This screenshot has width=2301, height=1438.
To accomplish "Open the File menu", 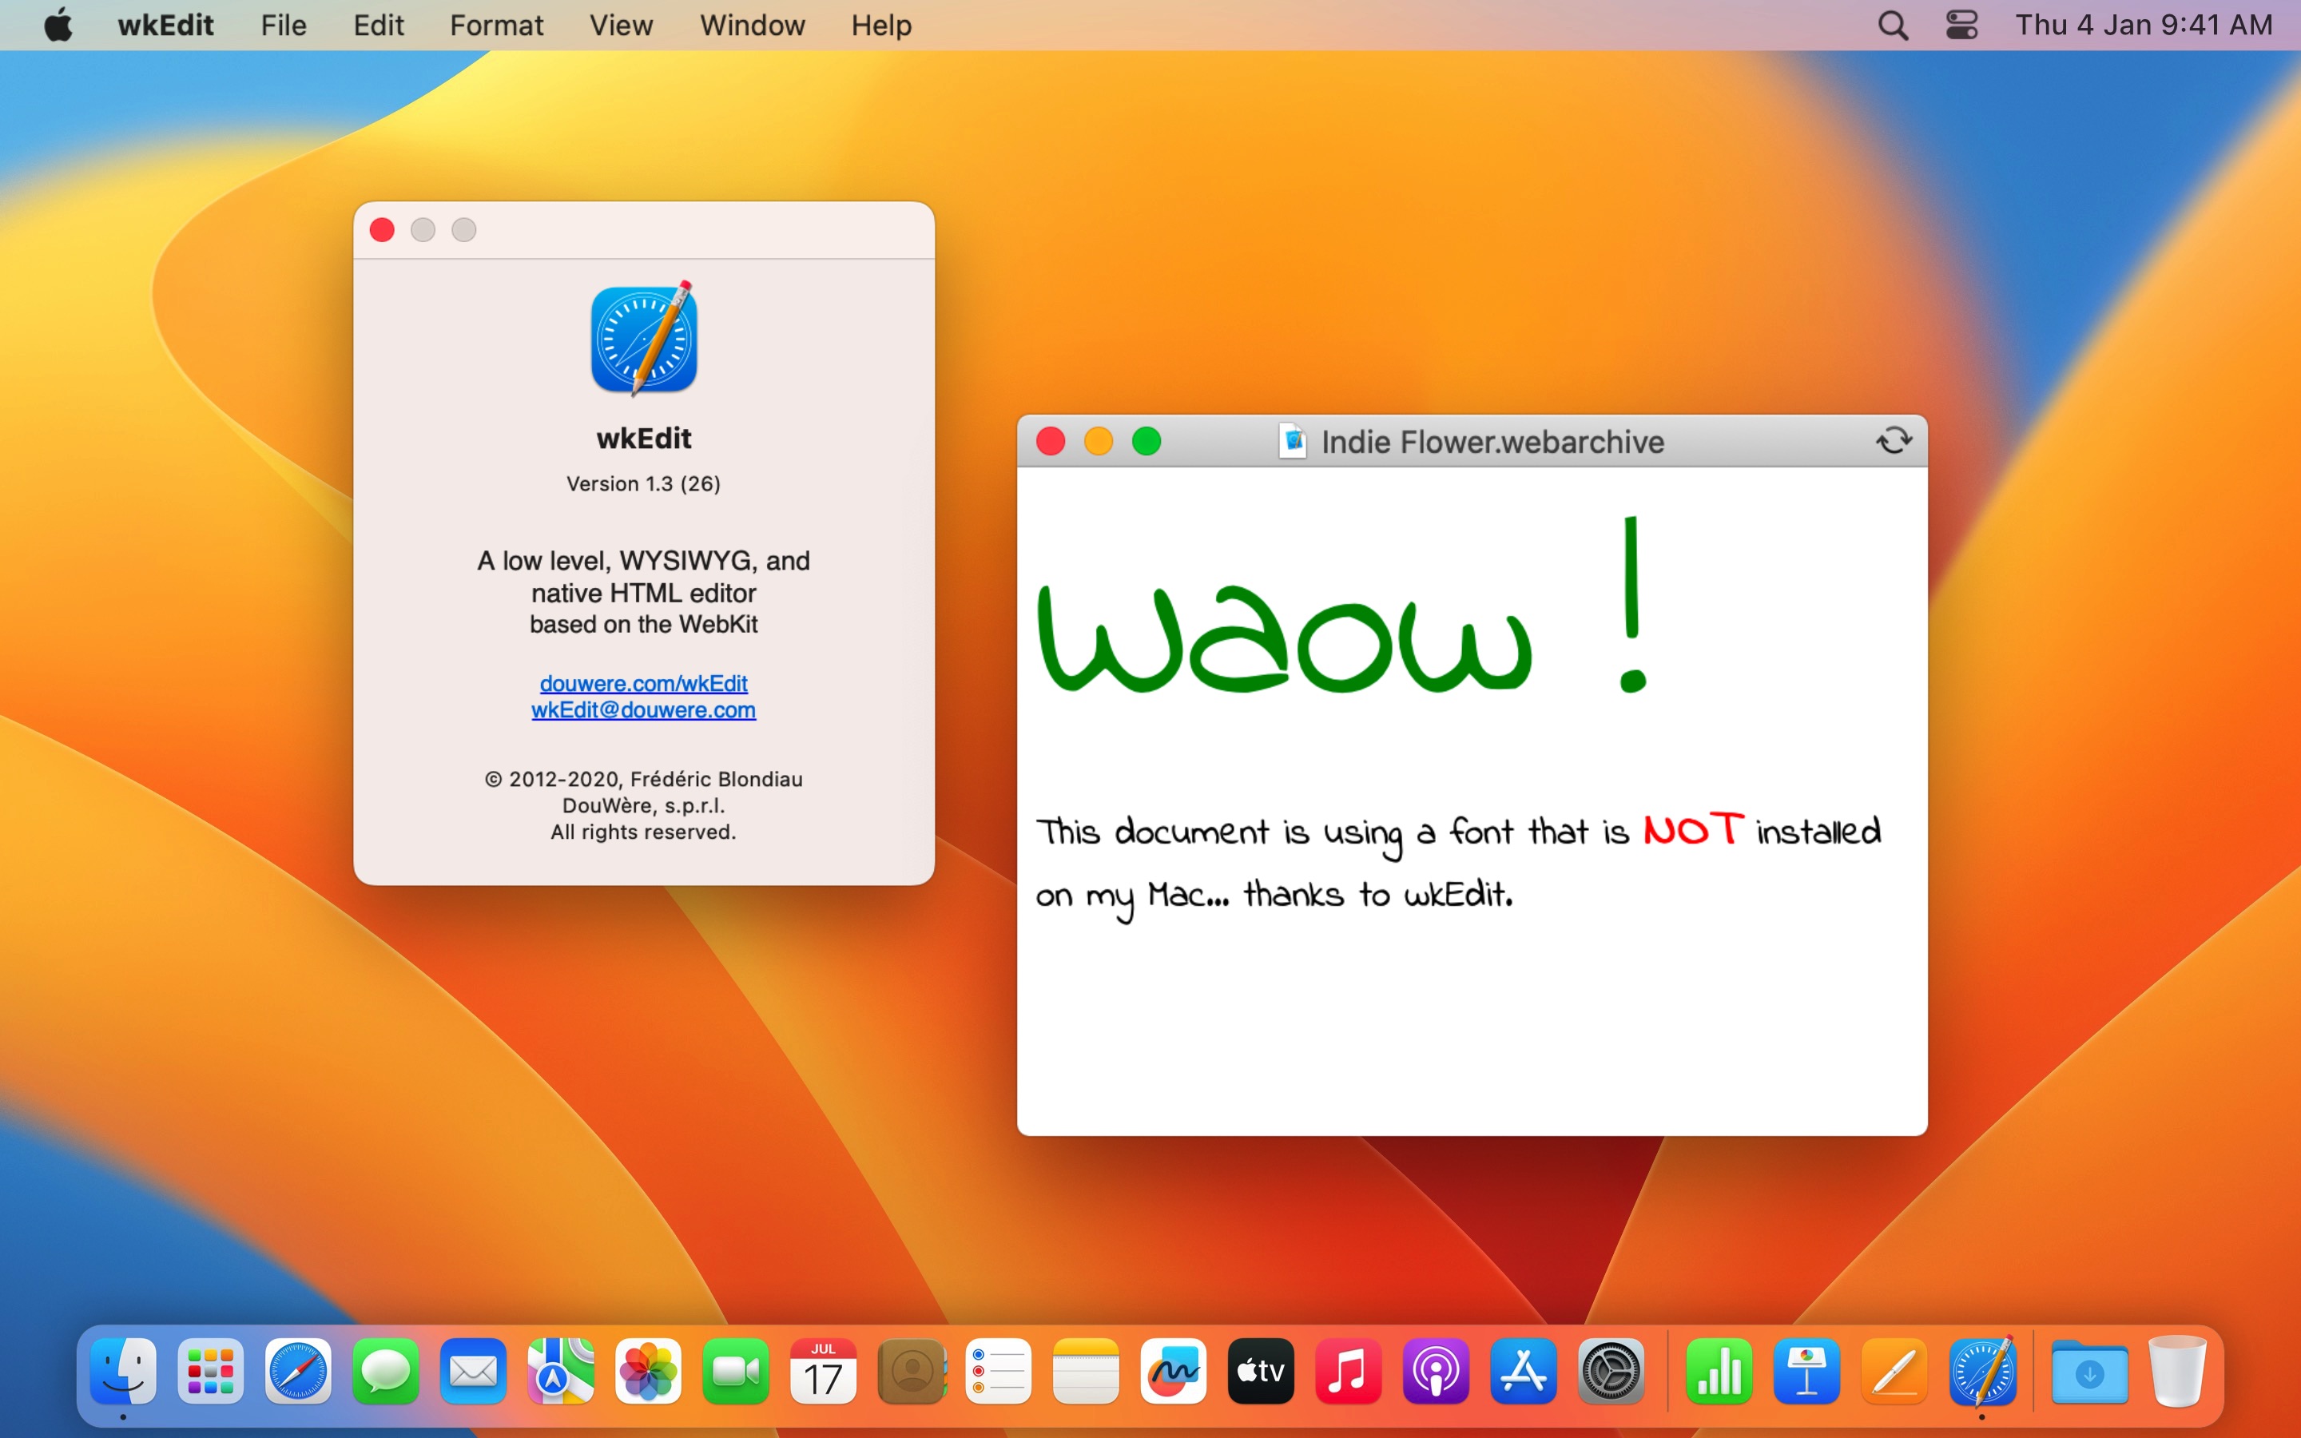I will click(x=284, y=25).
